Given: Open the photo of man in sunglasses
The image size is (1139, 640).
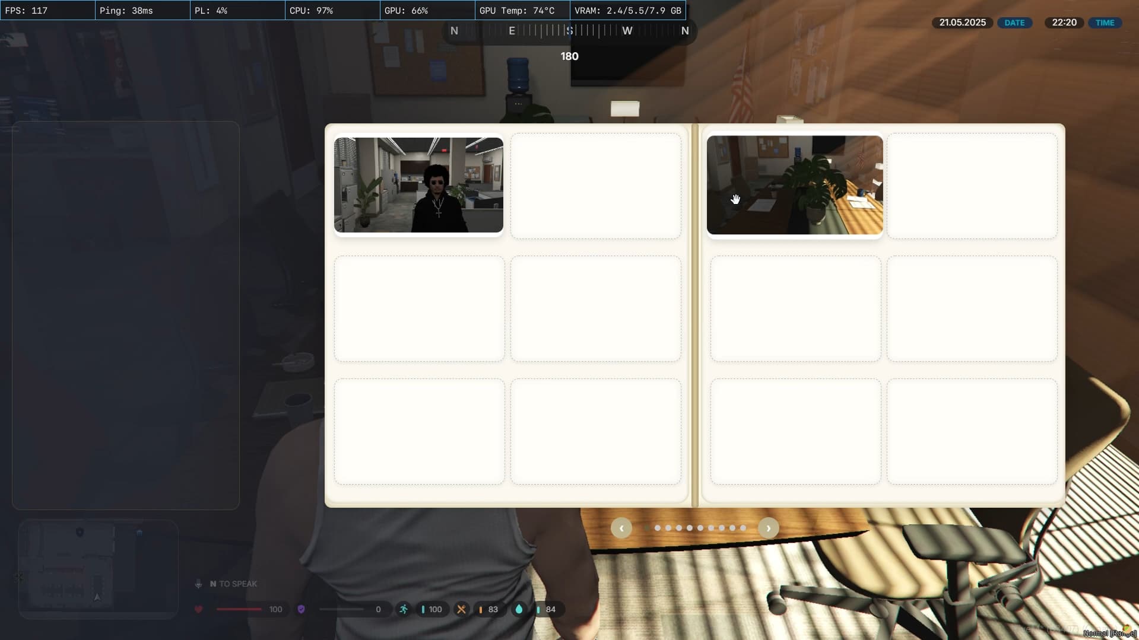Looking at the screenshot, I should pyautogui.click(x=418, y=185).
